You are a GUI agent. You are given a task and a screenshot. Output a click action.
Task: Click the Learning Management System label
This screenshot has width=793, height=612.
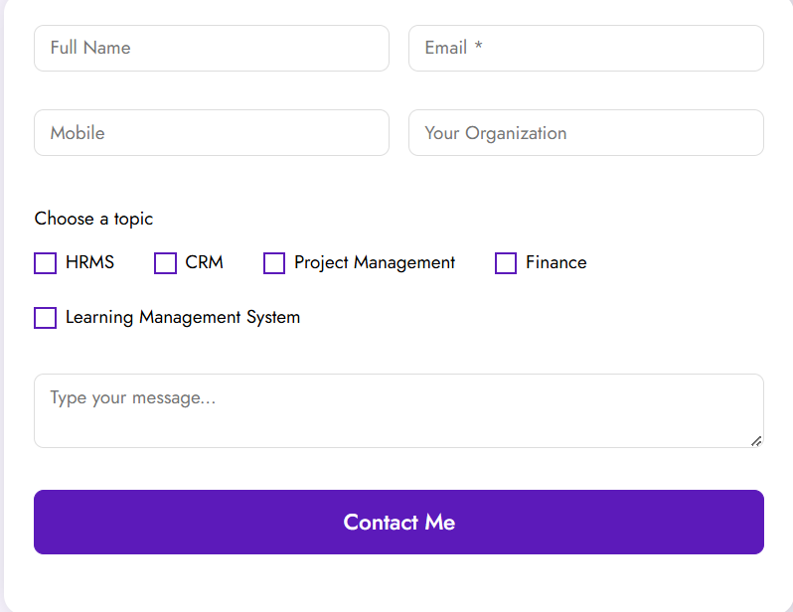click(x=183, y=318)
